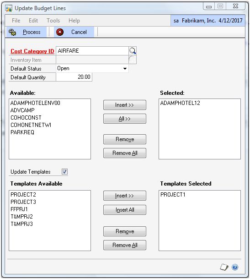Open the Tools menu
This screenshot has height=279, width=250.
pos(53,21)
